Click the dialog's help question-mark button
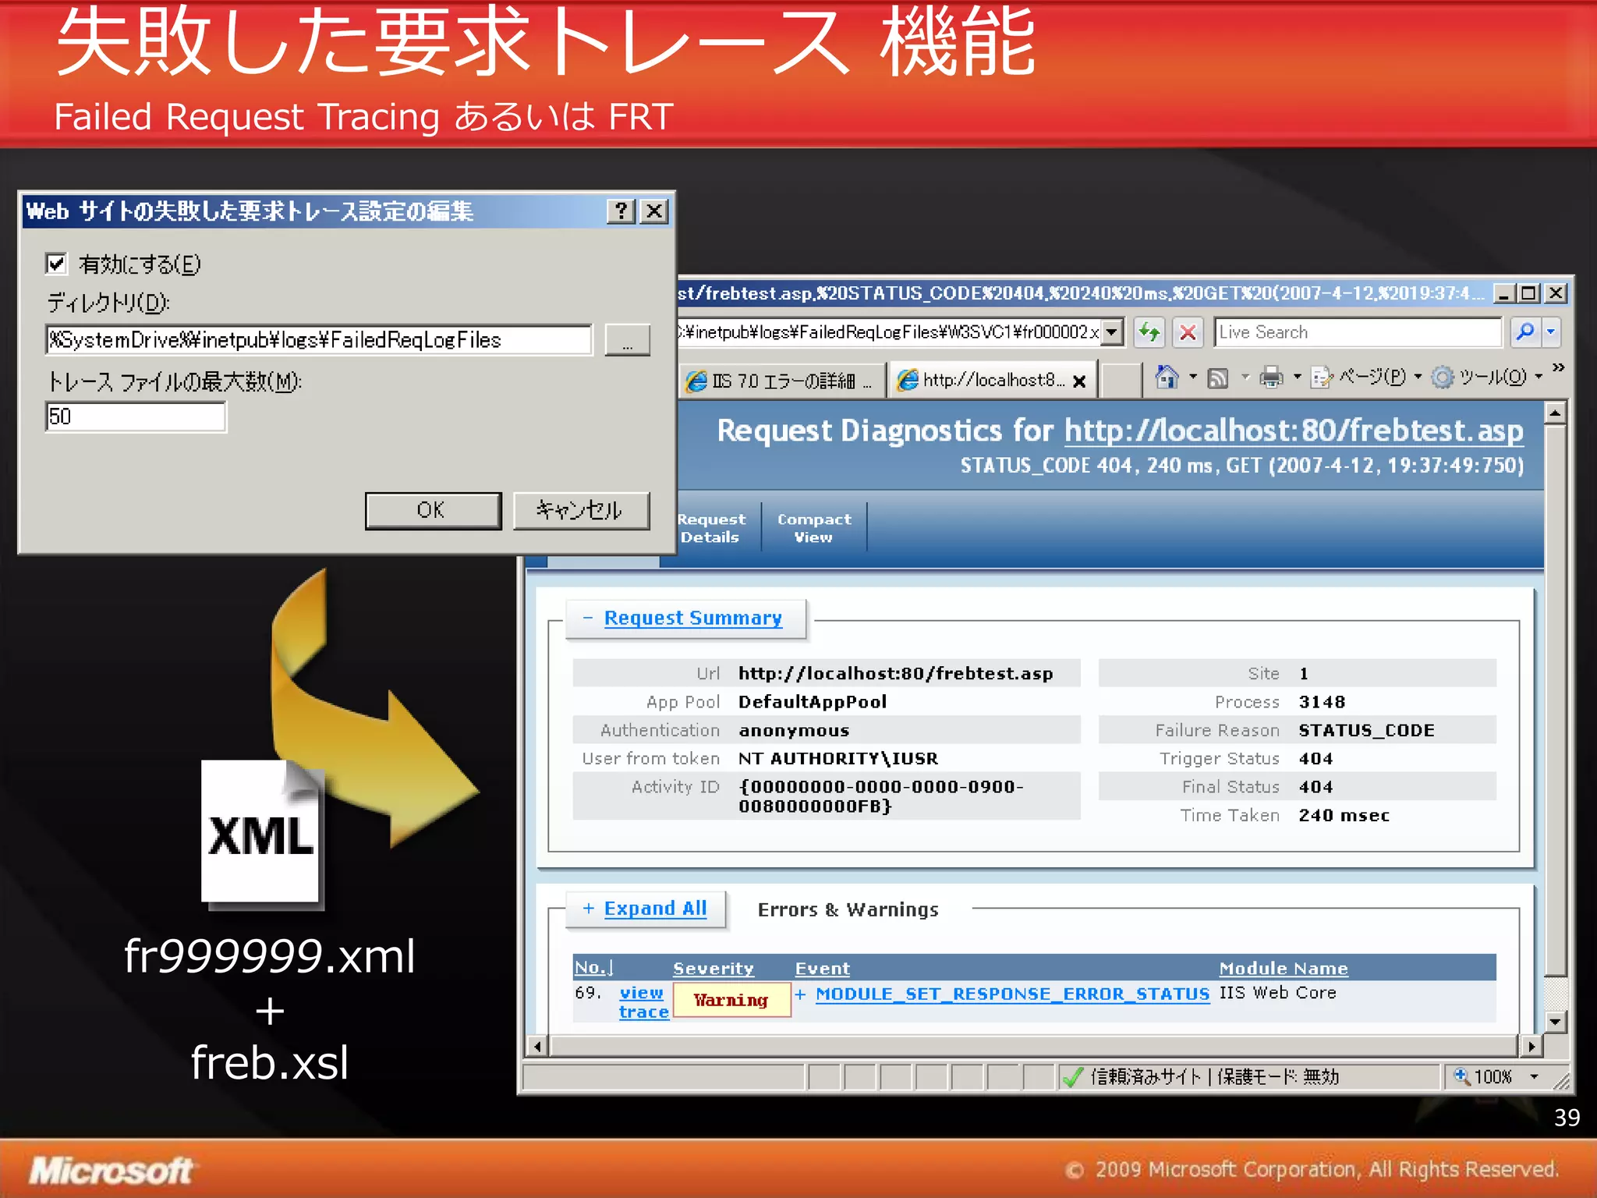This screenshot has height=1198, width=1597. (621, 211)
